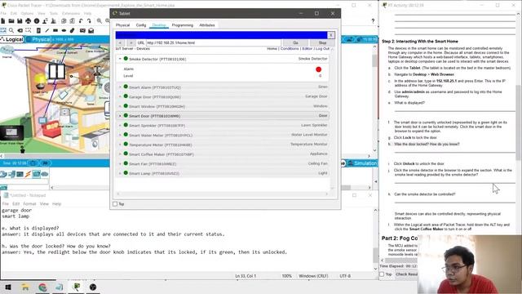Select the Draw Ellipse tool icon
The height and width of the screenshot is (294, 522).
coord(64,30)
